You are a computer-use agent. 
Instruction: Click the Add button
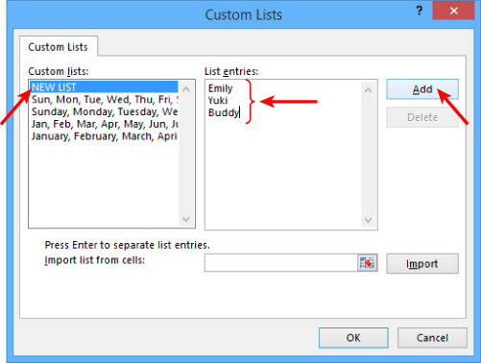click(x=422, y=89)
